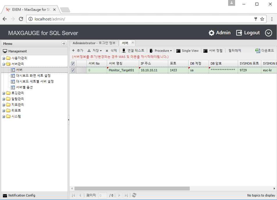Sort by 서버 명칭 column header

click(123, 63)
